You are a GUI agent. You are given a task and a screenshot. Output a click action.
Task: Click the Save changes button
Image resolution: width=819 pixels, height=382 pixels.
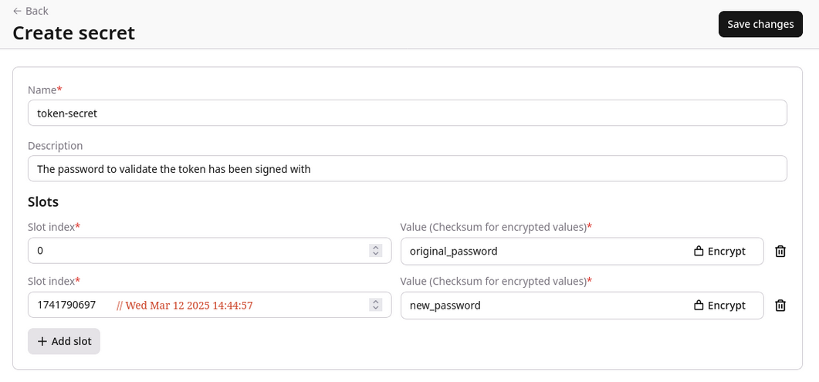click(x=760, y=24)
